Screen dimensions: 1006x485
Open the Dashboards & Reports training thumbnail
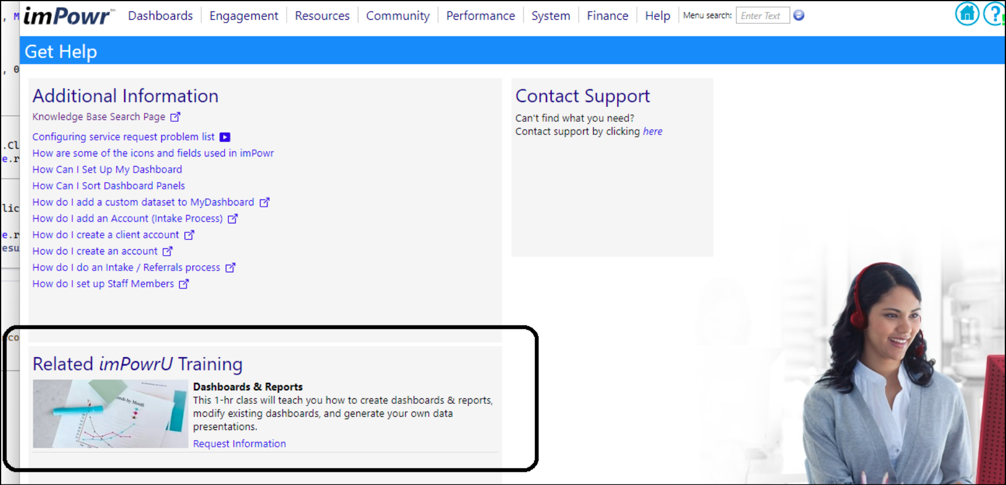111,414
